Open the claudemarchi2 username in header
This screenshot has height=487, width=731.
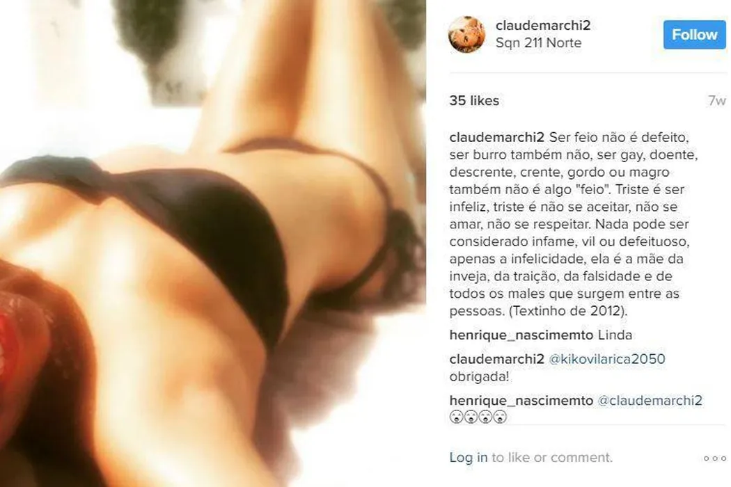tap(543, 25)
